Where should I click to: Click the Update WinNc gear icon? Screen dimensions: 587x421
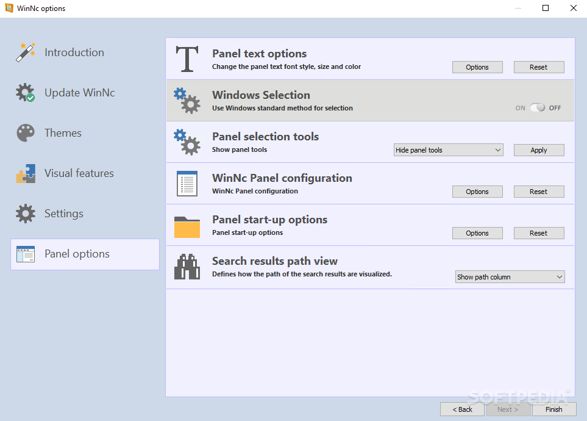click(26, 93)
